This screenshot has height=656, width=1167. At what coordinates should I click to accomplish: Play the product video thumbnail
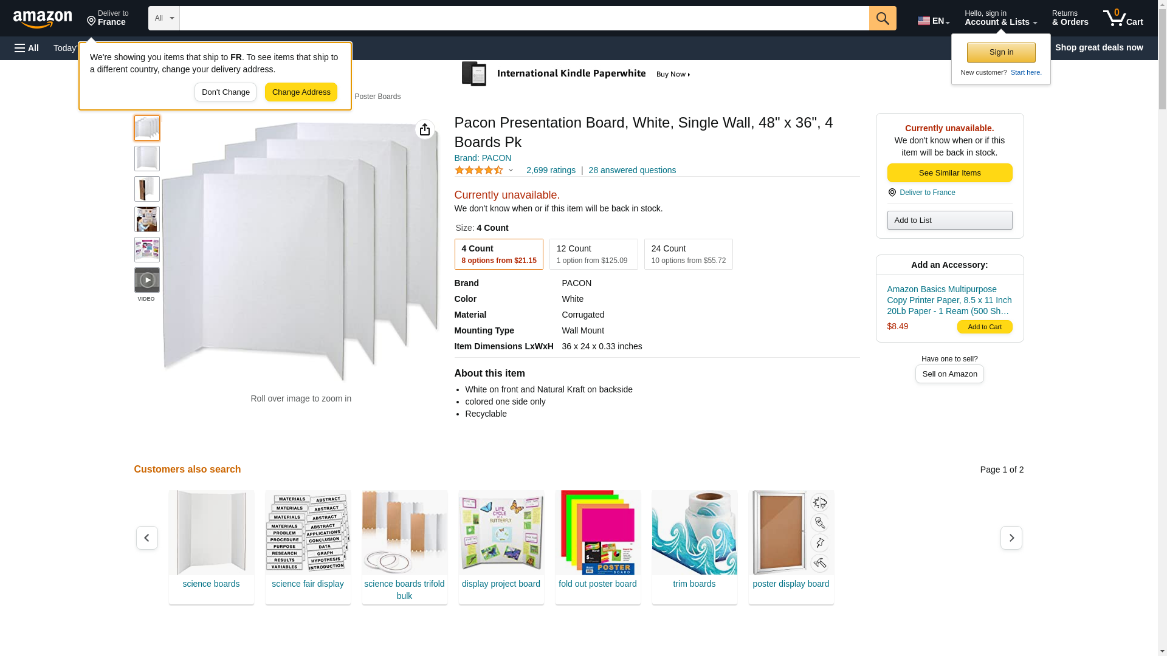[x=147, y=280]
